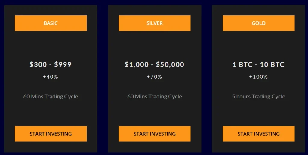Screen dimensions: 308x155
Task: Click the 5 hours Trading Cycle text
Action: pyautogui.click(x=258, y=97)
